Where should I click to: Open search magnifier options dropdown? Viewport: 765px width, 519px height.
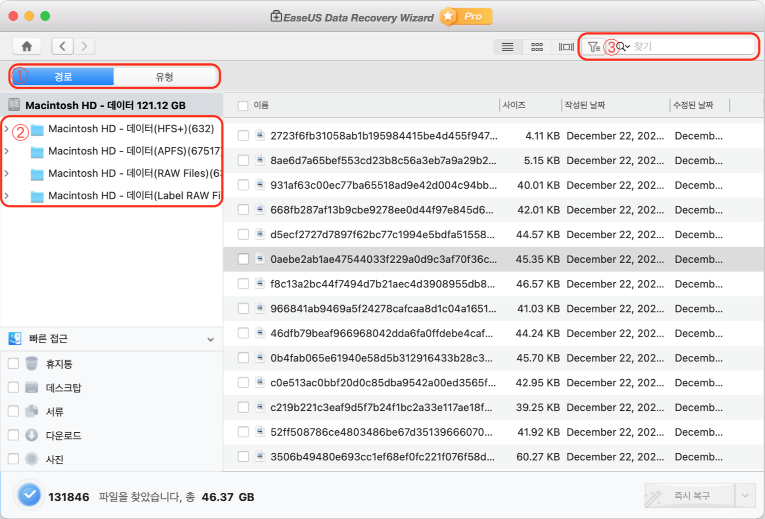tap(623, 47)
